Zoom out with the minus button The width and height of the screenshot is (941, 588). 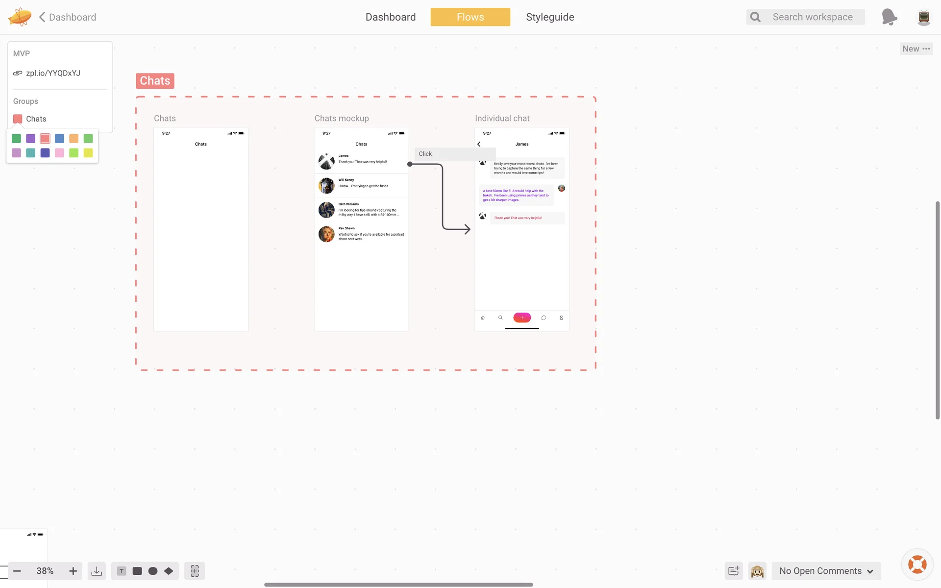(x=17, y=571)
